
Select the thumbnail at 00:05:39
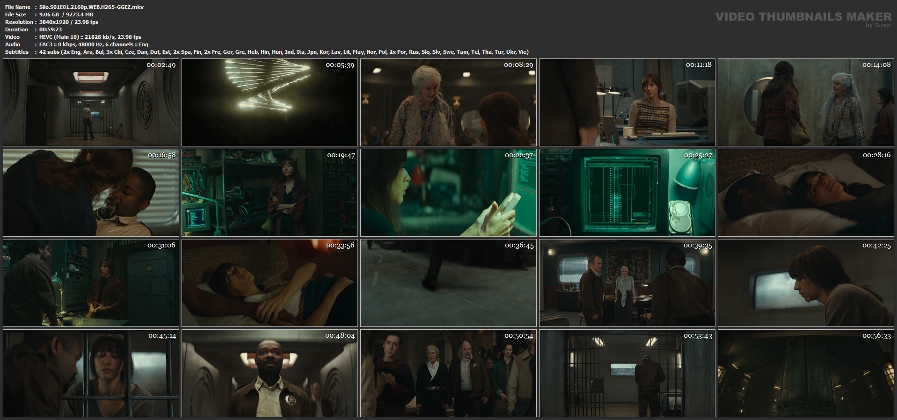[x=270, y=102]
